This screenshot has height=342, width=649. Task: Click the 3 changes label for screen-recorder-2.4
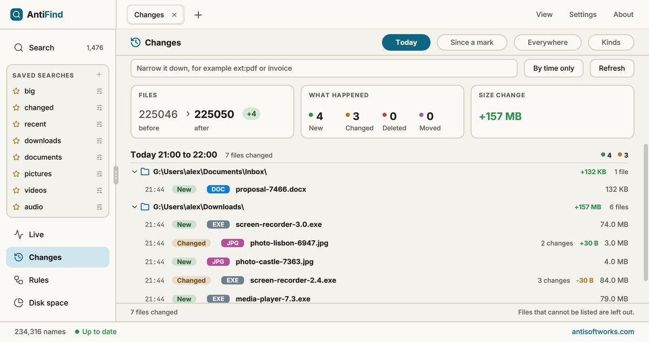[x=554, y=280]
